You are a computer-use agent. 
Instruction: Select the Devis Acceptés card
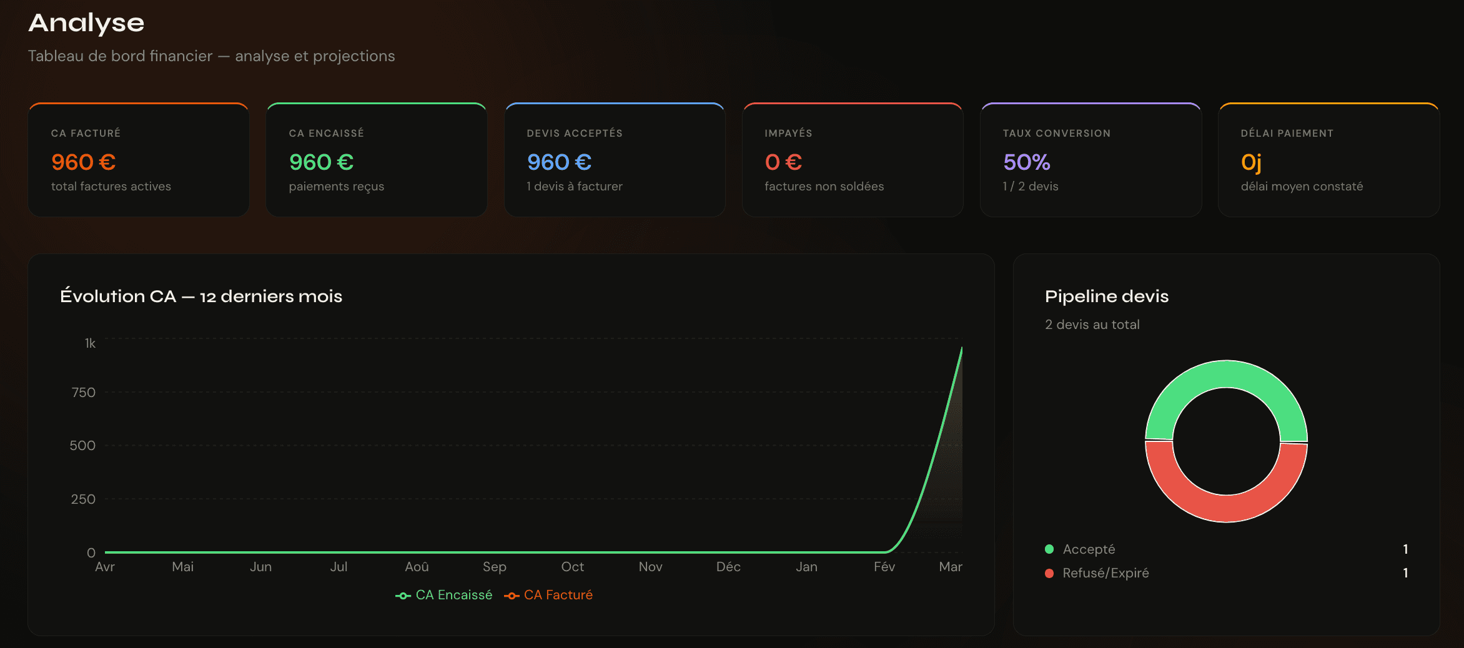point(615,160)
